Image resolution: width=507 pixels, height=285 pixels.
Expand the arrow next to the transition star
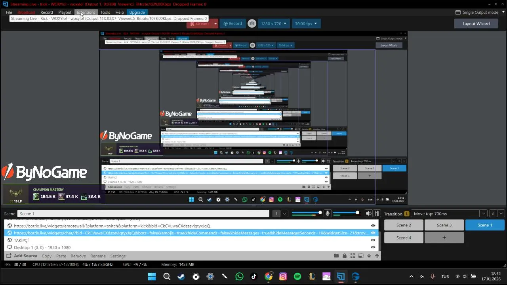coord(501,214)
